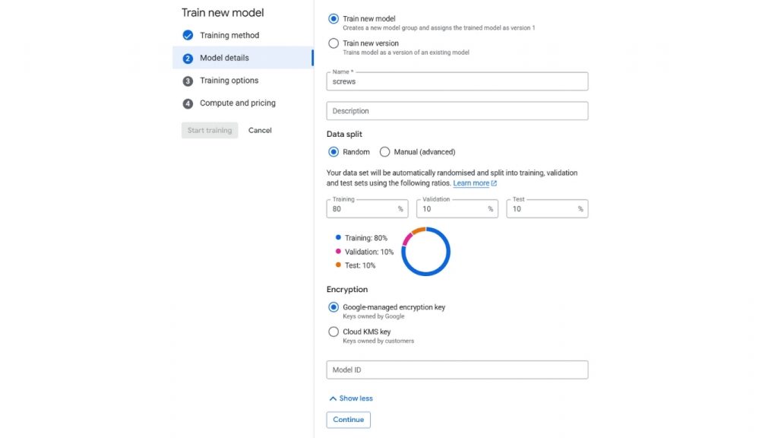Open the Training options step
The image size is (778, 438).
(x=229, y=81)
